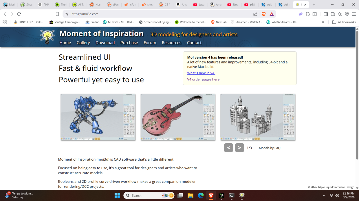359x201 pixels.
Task: Open Leo AI with the sparkle icon
Action: [340, 14]
